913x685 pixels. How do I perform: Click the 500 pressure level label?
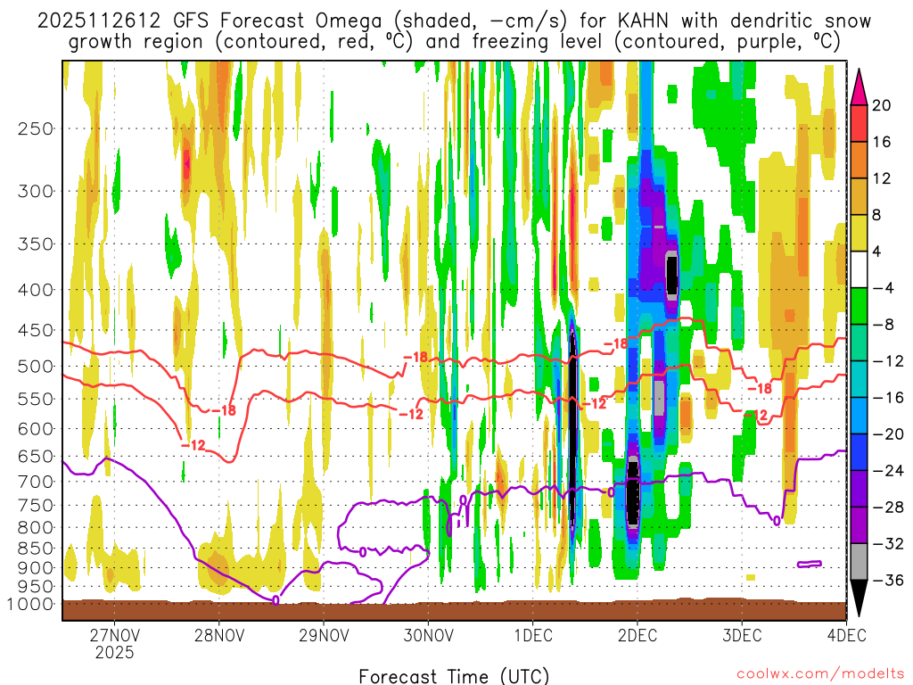[36, 367]
